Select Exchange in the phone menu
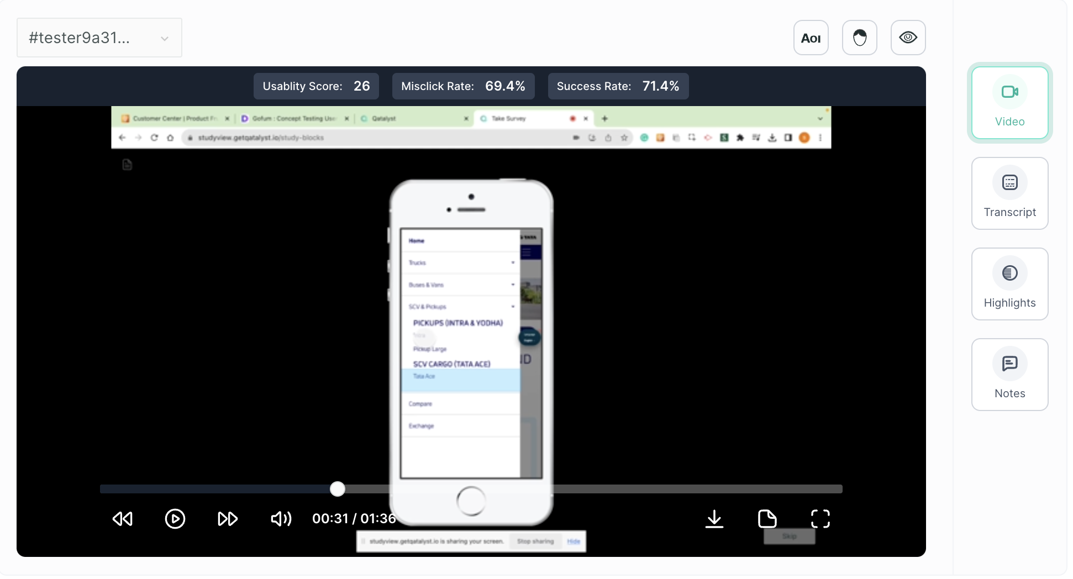This screenshot has height=579, width=1073. [460, 426]
